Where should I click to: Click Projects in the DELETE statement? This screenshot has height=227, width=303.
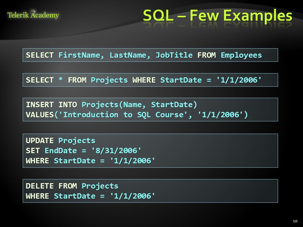point(100,186)
